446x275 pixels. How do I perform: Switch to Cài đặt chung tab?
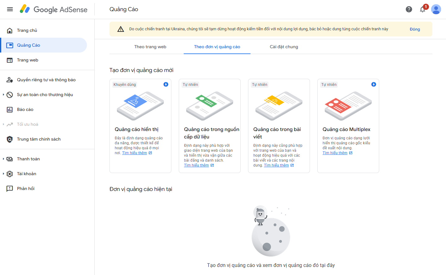[284, 47]
